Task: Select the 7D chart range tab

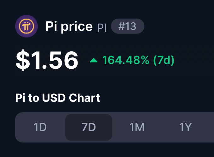Action: (89, 127)
